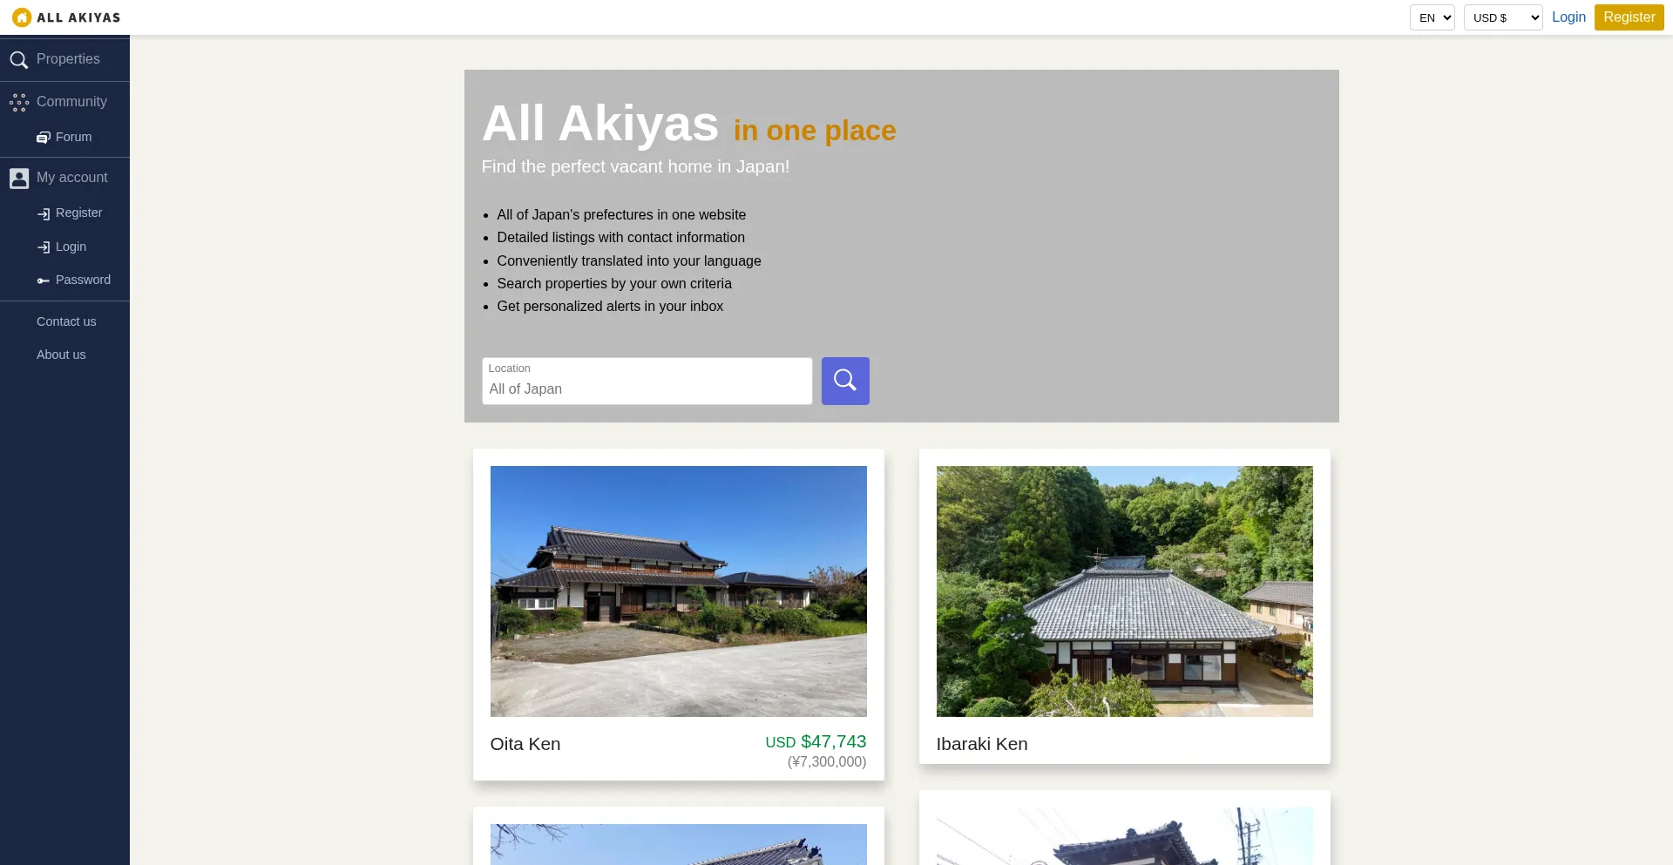
Task: Click the sidebar Register arrow icon
Action: [44, 213]
